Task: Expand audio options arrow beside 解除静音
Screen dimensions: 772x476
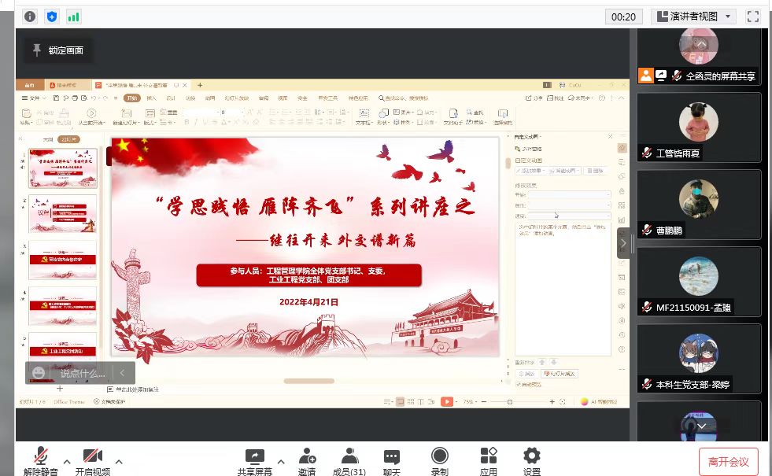Action: click(x=67, y=461)
